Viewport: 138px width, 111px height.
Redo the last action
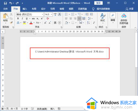point(17,3)
